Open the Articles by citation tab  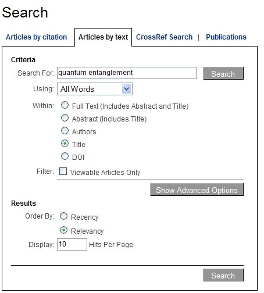point(36,37)
